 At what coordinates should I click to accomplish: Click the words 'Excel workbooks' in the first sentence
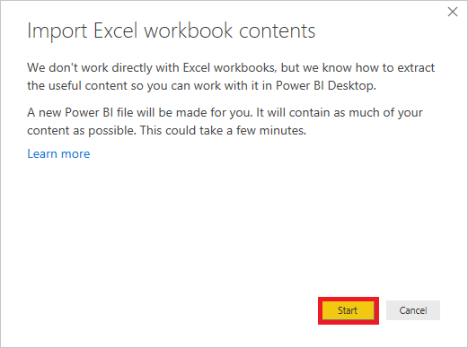point(229,68)
